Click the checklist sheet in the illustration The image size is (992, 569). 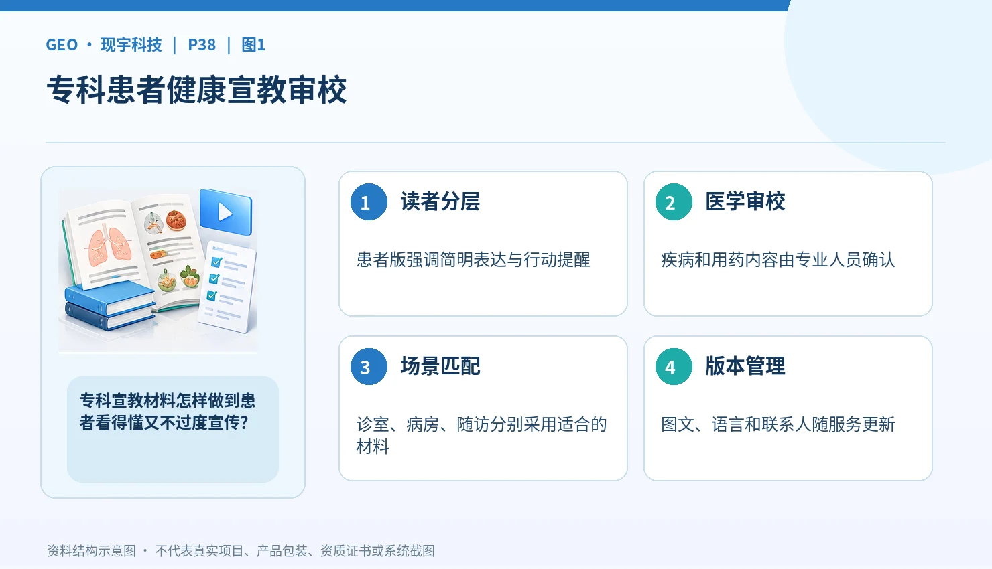click(x=228, y=287)
